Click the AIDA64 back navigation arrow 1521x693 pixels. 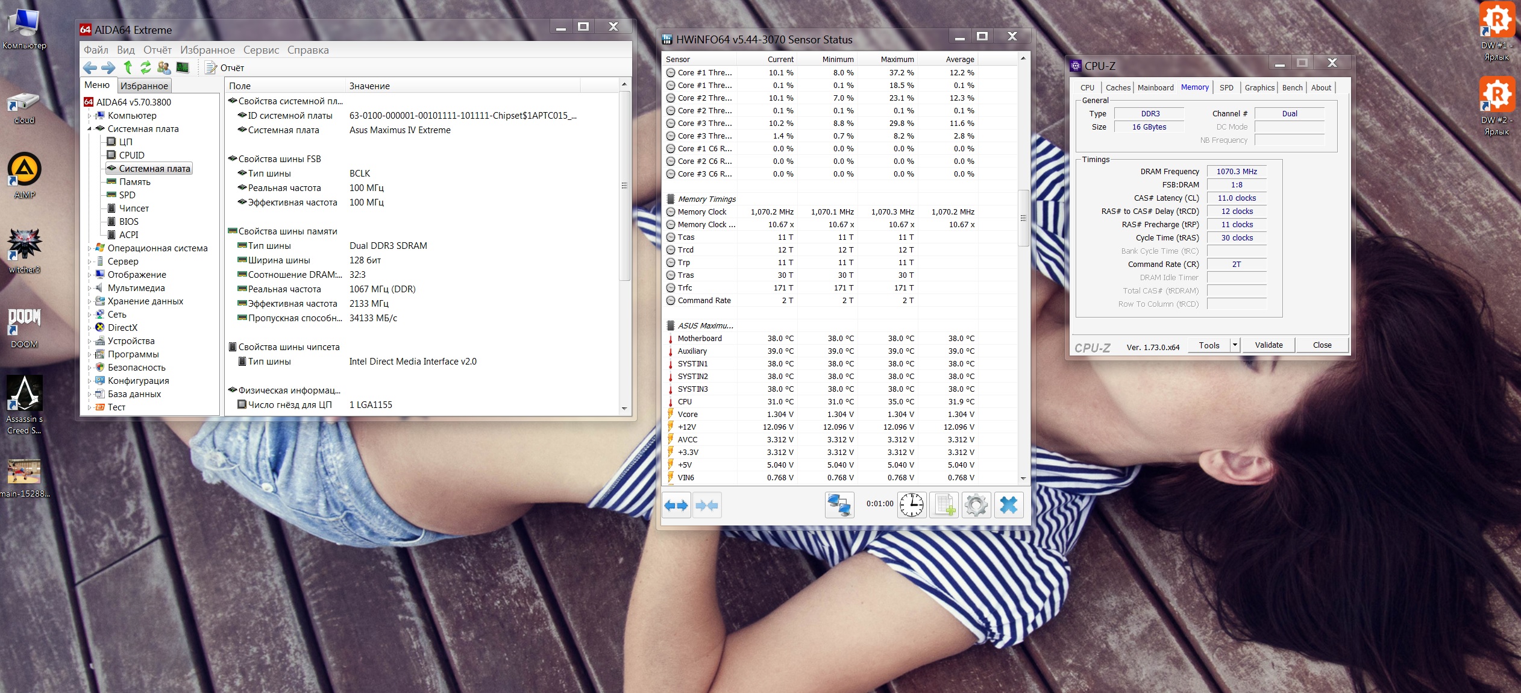coord(90,67)
